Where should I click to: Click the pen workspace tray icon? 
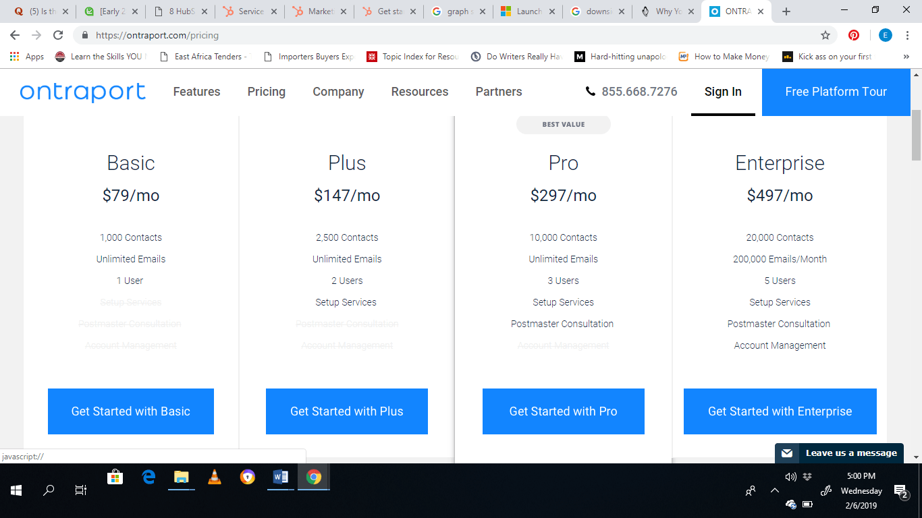(825, 491)
